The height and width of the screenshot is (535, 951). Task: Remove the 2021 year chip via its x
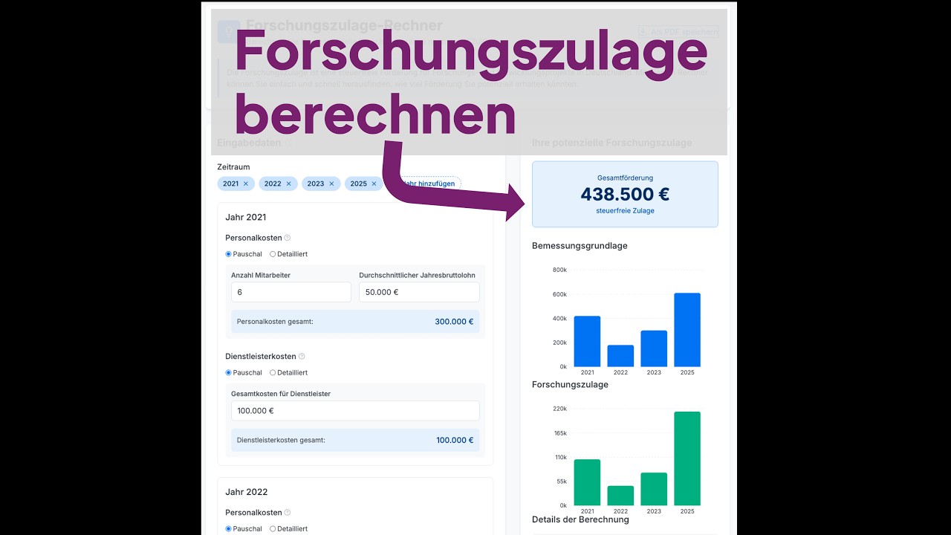point(246,184)
